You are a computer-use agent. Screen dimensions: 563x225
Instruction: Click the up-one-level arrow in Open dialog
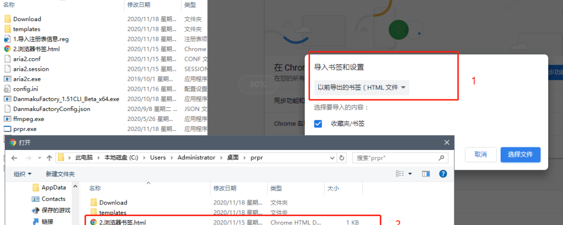tap(49, 158)
